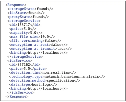Screen dimensions: 126x102
Task: Click the closing Response tag
Action: tap(17, 96)
